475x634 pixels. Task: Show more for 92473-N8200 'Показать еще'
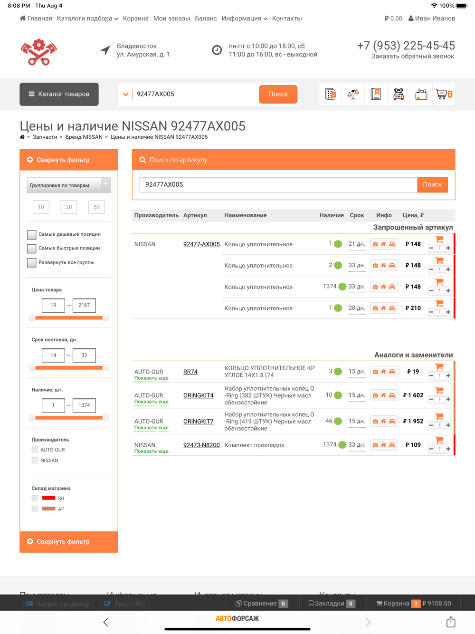click(151, 451)
